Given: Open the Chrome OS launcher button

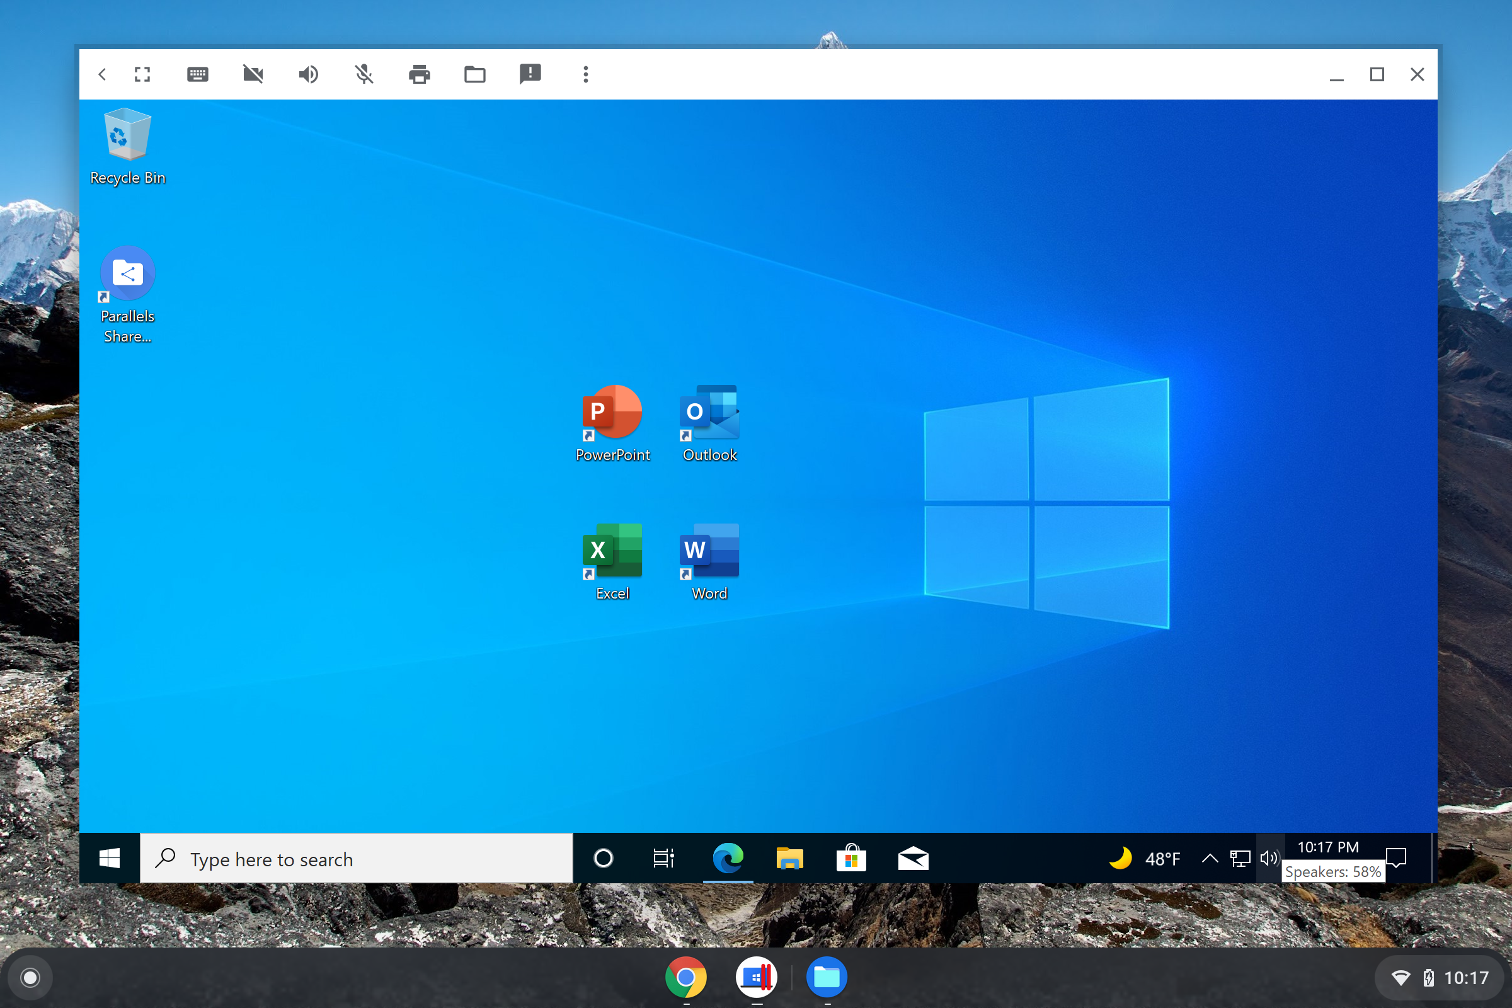Looking at the screenshot, I should coord(30,978).
